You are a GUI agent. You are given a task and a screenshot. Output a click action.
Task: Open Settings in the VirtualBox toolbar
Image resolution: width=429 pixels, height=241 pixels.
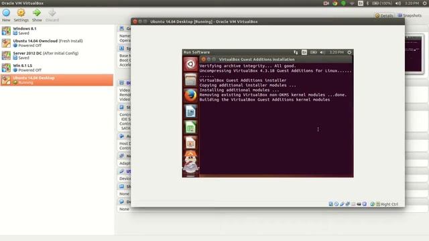click(21, 15)
